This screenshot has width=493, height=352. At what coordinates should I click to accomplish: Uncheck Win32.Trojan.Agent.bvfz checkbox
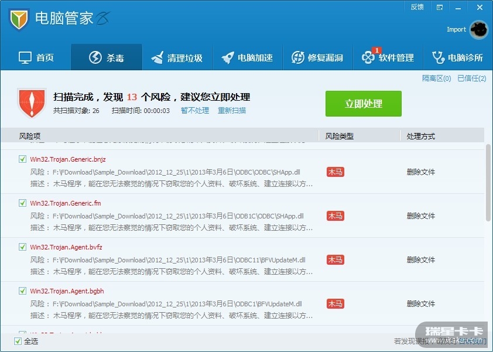22,247
